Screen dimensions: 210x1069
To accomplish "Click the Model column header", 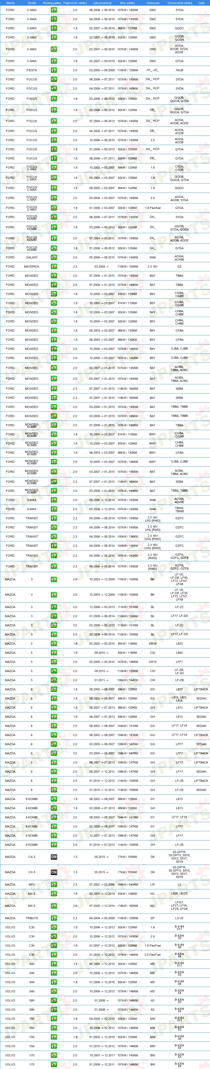I will pos(32,3).
